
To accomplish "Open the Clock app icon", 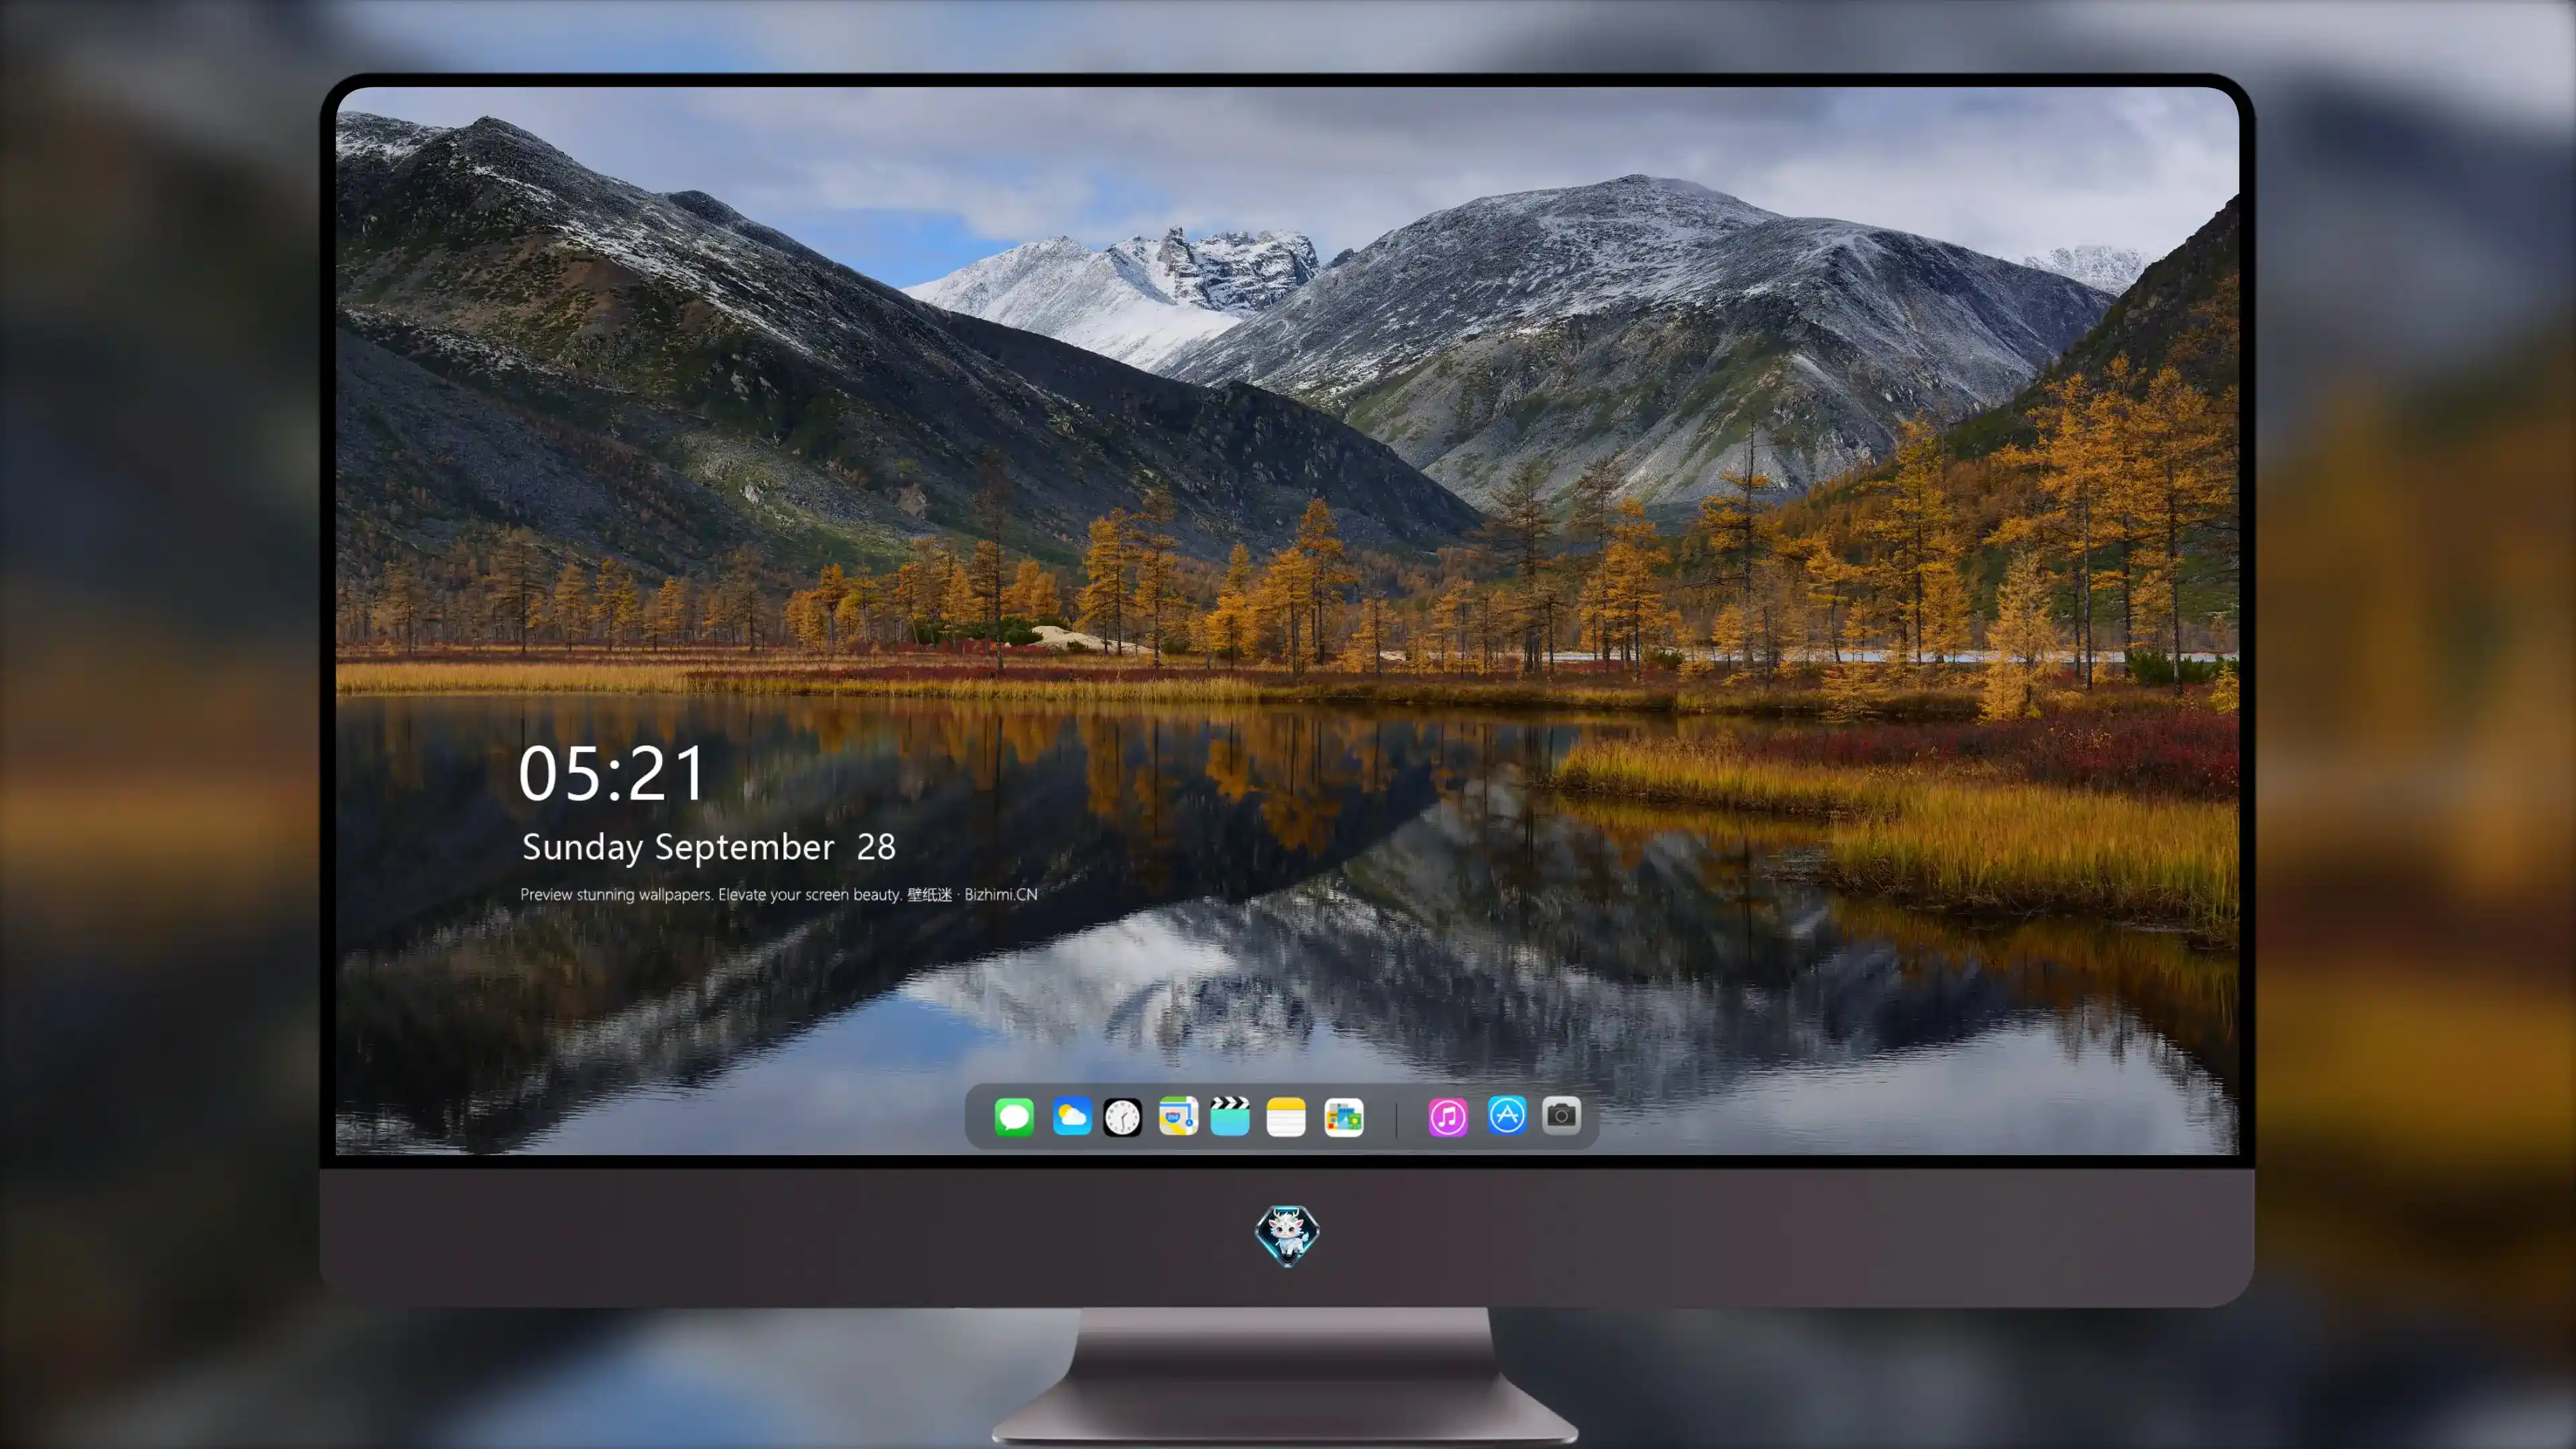I will coord(1122,1117).
